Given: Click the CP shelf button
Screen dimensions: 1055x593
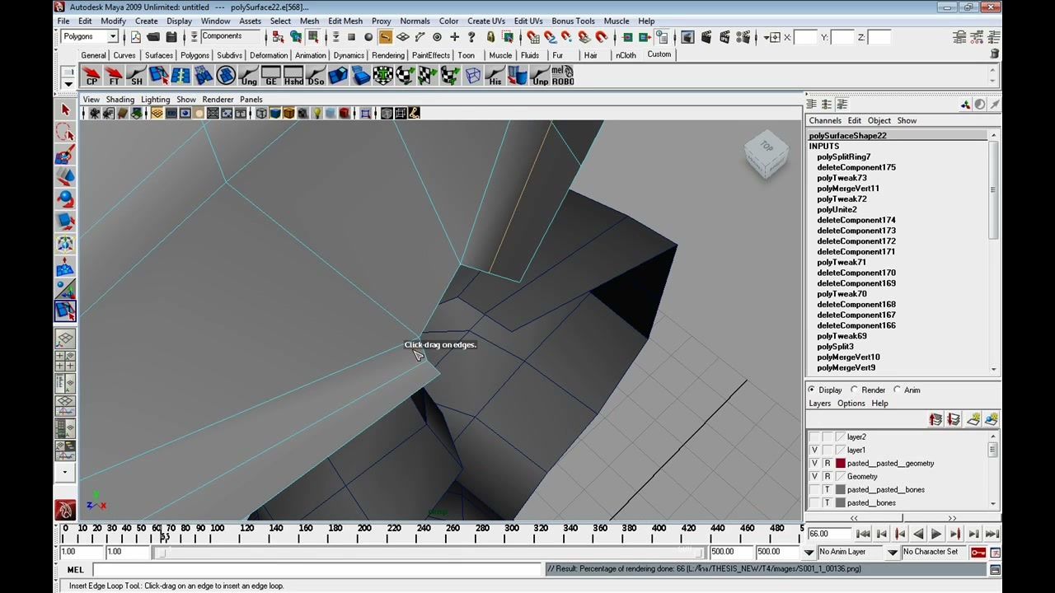Looking at the screenshot, I should [91, 77].
